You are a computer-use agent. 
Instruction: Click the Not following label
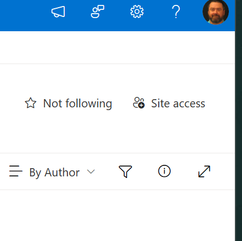[x=78, y=104]
